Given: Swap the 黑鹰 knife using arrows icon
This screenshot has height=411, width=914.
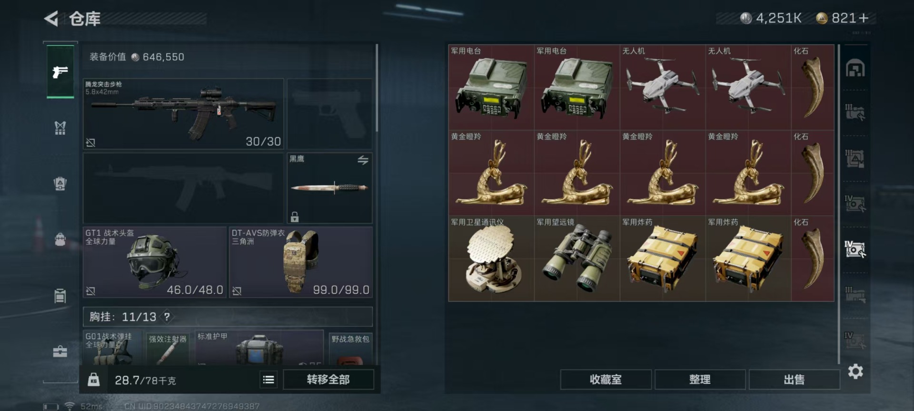Looking at the screenshot, I should tap(363, 160).
